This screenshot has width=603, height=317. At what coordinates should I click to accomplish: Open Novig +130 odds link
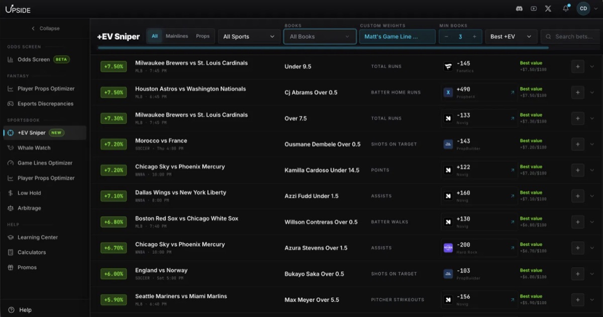pos(479,222)
